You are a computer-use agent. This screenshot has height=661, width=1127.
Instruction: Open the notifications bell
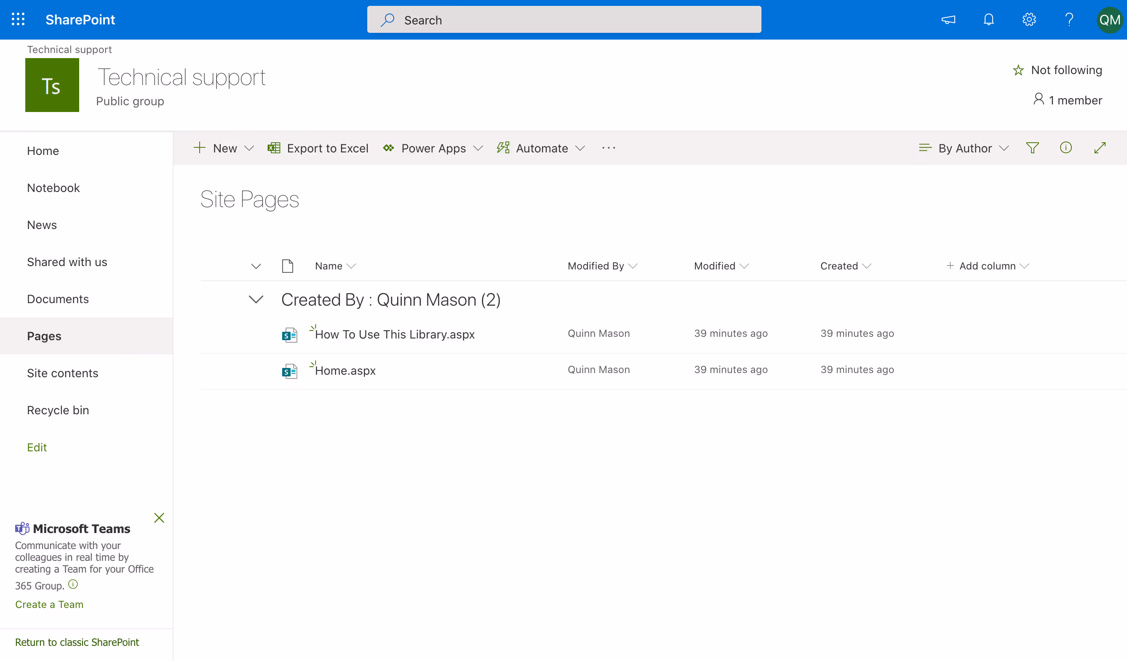[988, 20]
